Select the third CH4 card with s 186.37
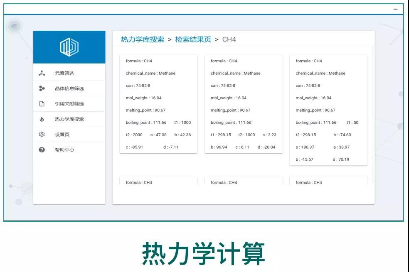 328,110
